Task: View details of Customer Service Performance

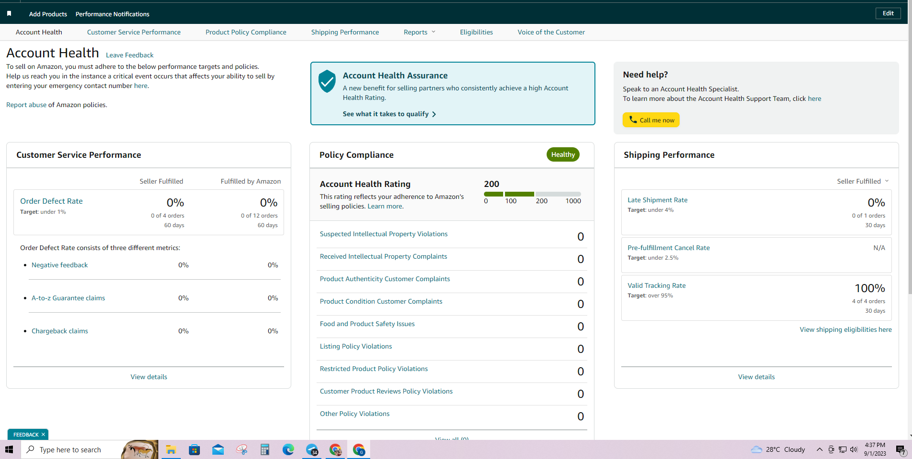Action: 149,377
